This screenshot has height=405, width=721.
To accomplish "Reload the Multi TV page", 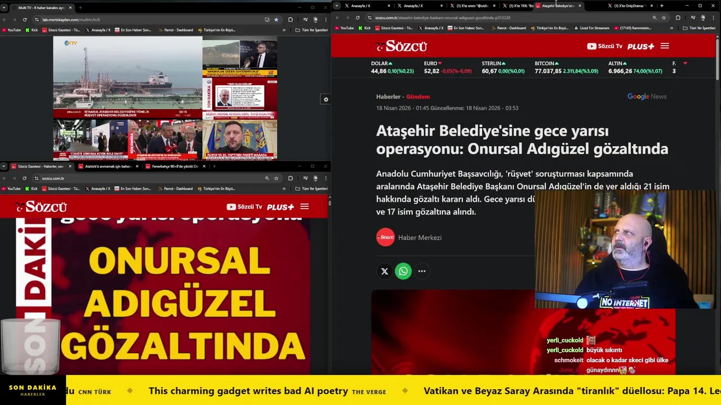I will 24,20.
